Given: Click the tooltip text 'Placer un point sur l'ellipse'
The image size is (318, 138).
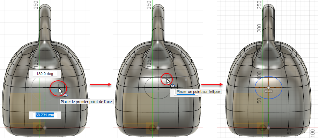Looking at the screenshot, I should coord(198,92).
